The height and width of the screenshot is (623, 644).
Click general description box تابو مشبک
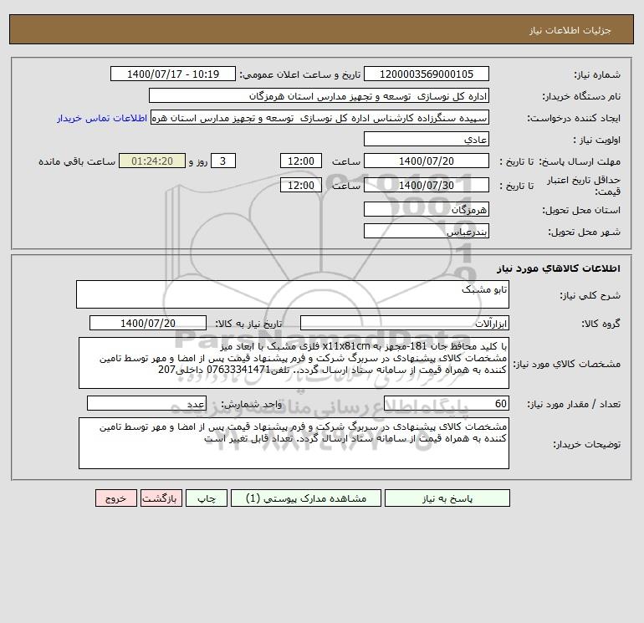[293, 294]
